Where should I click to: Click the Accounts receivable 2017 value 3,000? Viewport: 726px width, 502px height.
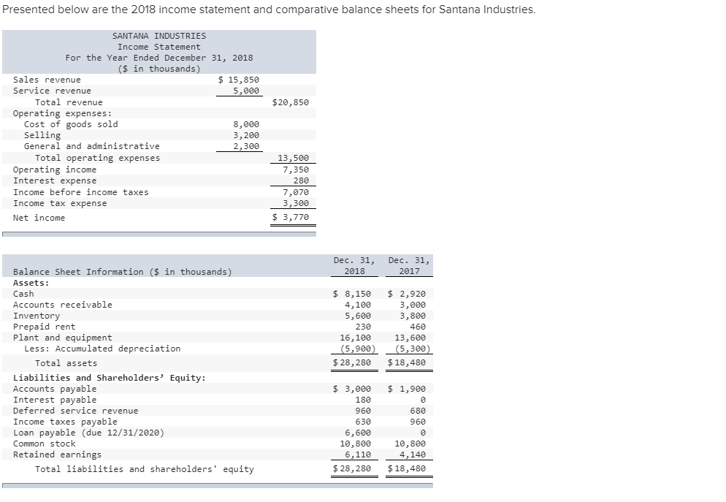click(410, 304)
